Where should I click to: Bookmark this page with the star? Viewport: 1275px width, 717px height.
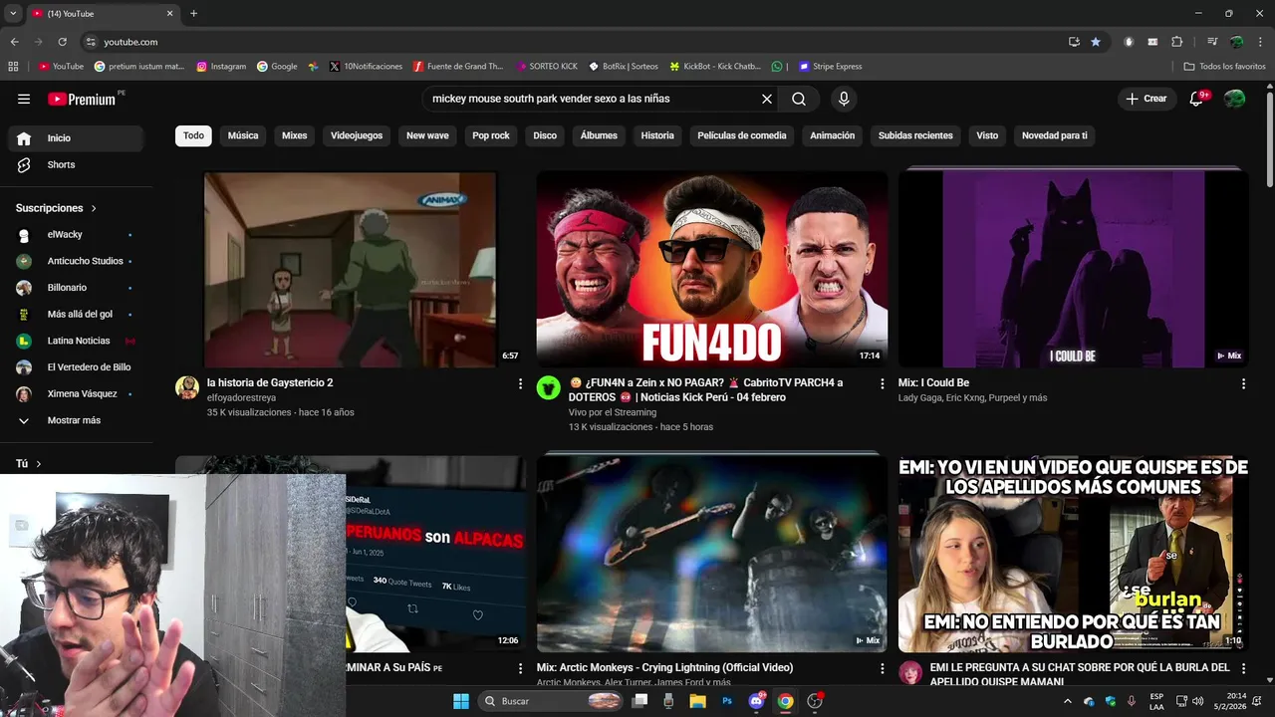(x=1096, y=42)
